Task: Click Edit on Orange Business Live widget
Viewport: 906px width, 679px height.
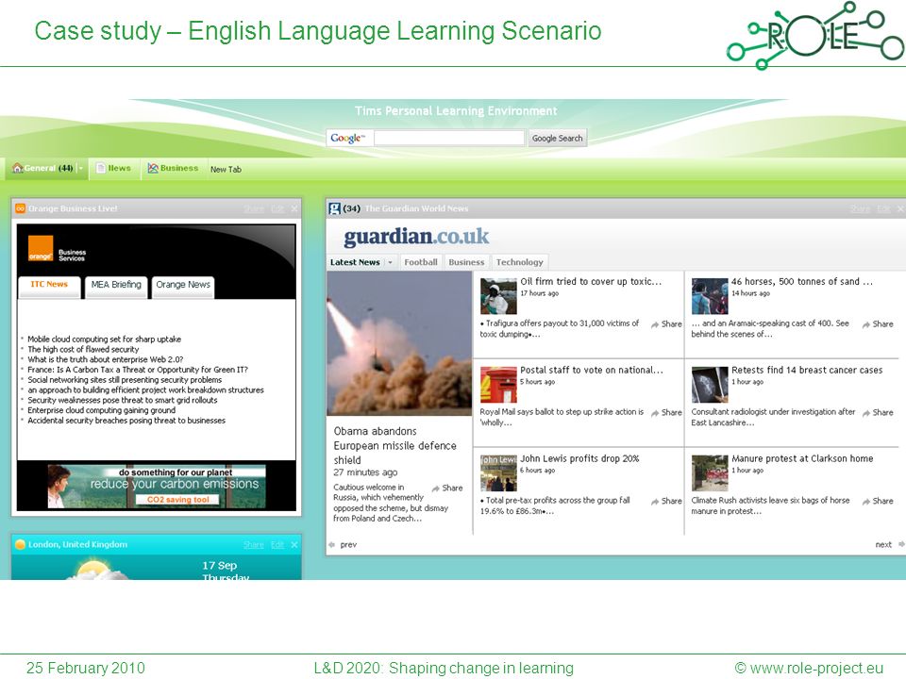Action: click(x=277, y=208)
